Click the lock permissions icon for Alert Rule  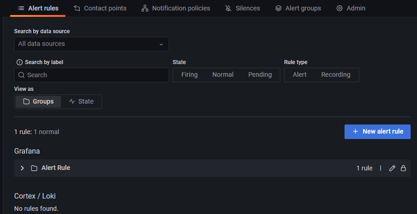point(403,168)
